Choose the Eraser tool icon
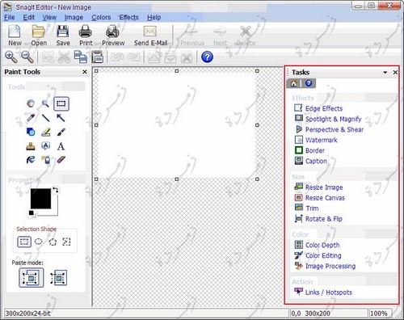The height and width of the screenshot is (320, 404). [61, 160]
